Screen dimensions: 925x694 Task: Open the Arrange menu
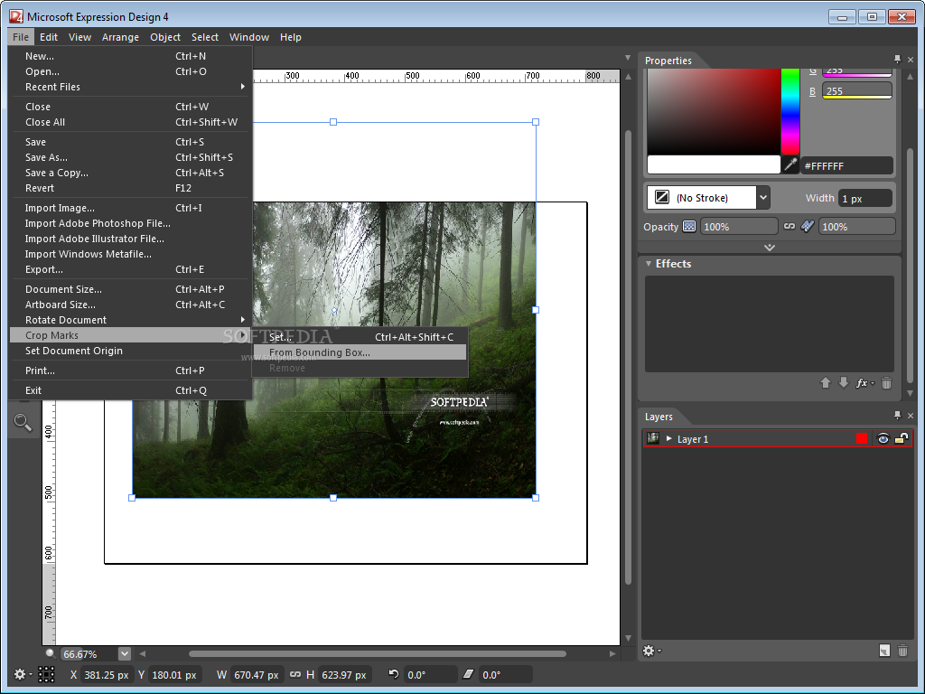pyautogui.click(x=120, y=37)
